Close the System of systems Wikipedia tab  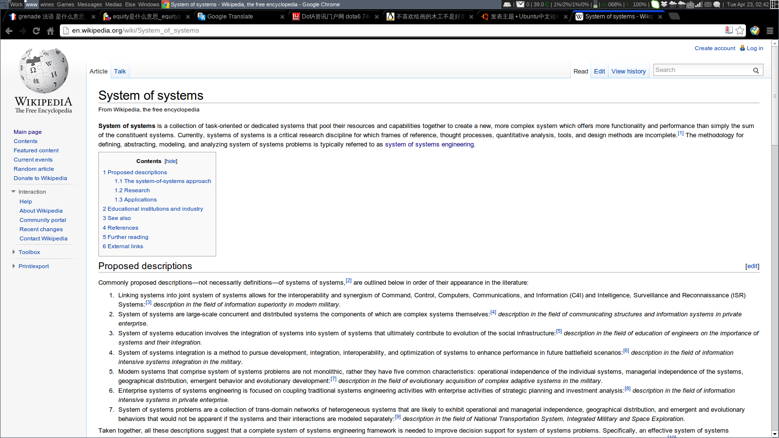click(x=660, y=17)
